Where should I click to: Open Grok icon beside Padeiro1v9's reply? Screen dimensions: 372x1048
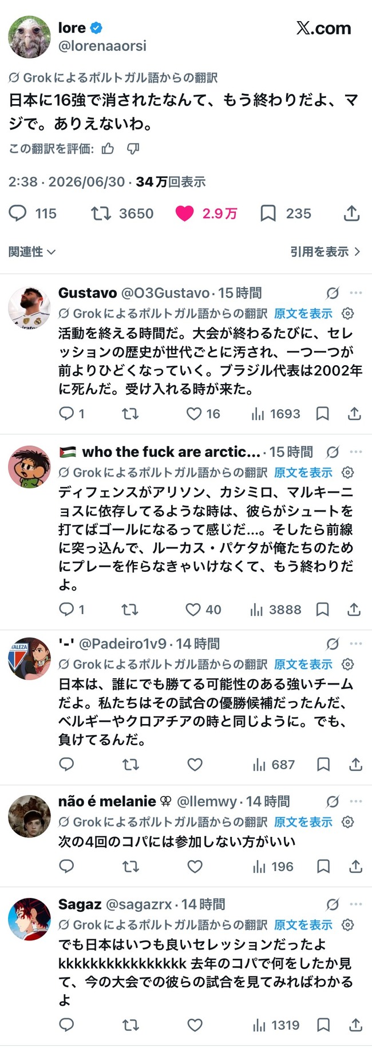[x=333, y=644]
